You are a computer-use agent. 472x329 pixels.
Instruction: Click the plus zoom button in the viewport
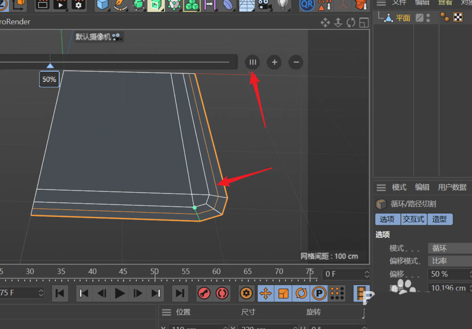tap(274, 62)
